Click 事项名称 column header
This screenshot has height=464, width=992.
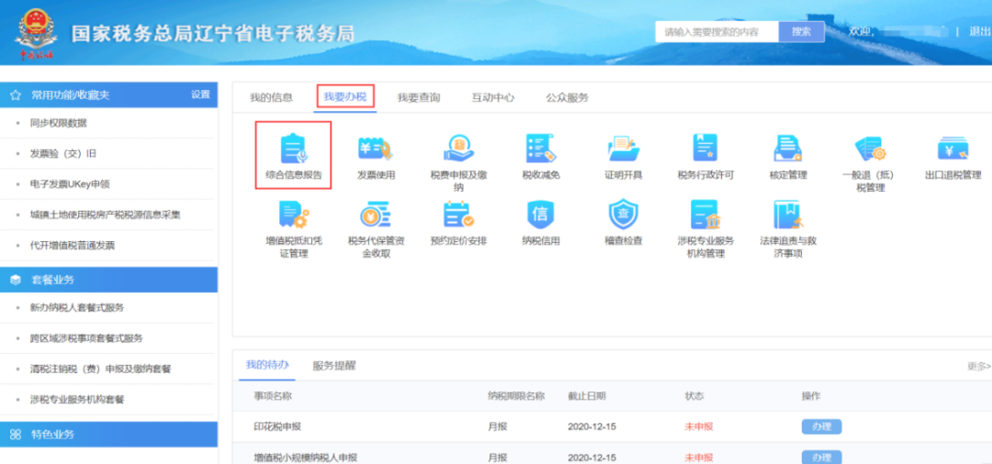coord(273,396)
